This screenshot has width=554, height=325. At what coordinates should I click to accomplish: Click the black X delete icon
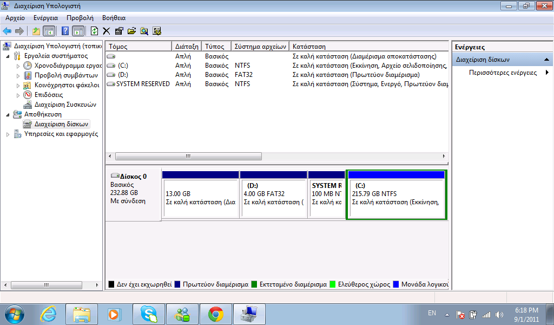tap(107, 31)
